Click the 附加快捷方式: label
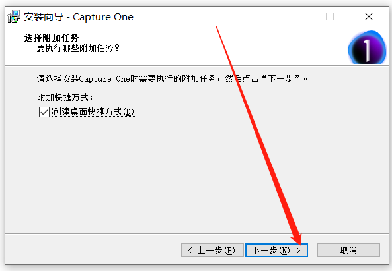This screenshot has width=392, height=271. [65, 97]
